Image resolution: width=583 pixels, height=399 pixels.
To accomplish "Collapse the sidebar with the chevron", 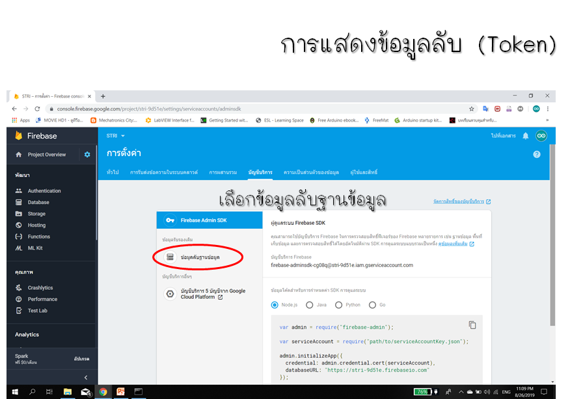I will (86, 378).
